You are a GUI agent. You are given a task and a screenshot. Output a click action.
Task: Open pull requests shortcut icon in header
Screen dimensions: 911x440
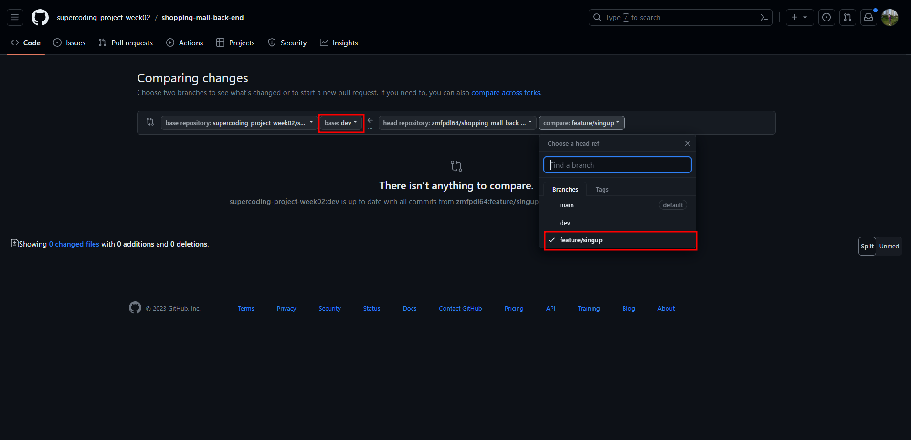pos(847,18)
